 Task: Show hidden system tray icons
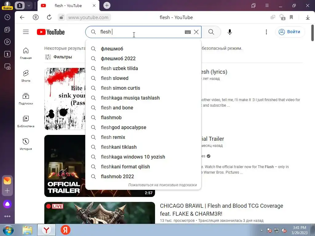point(261,230)
